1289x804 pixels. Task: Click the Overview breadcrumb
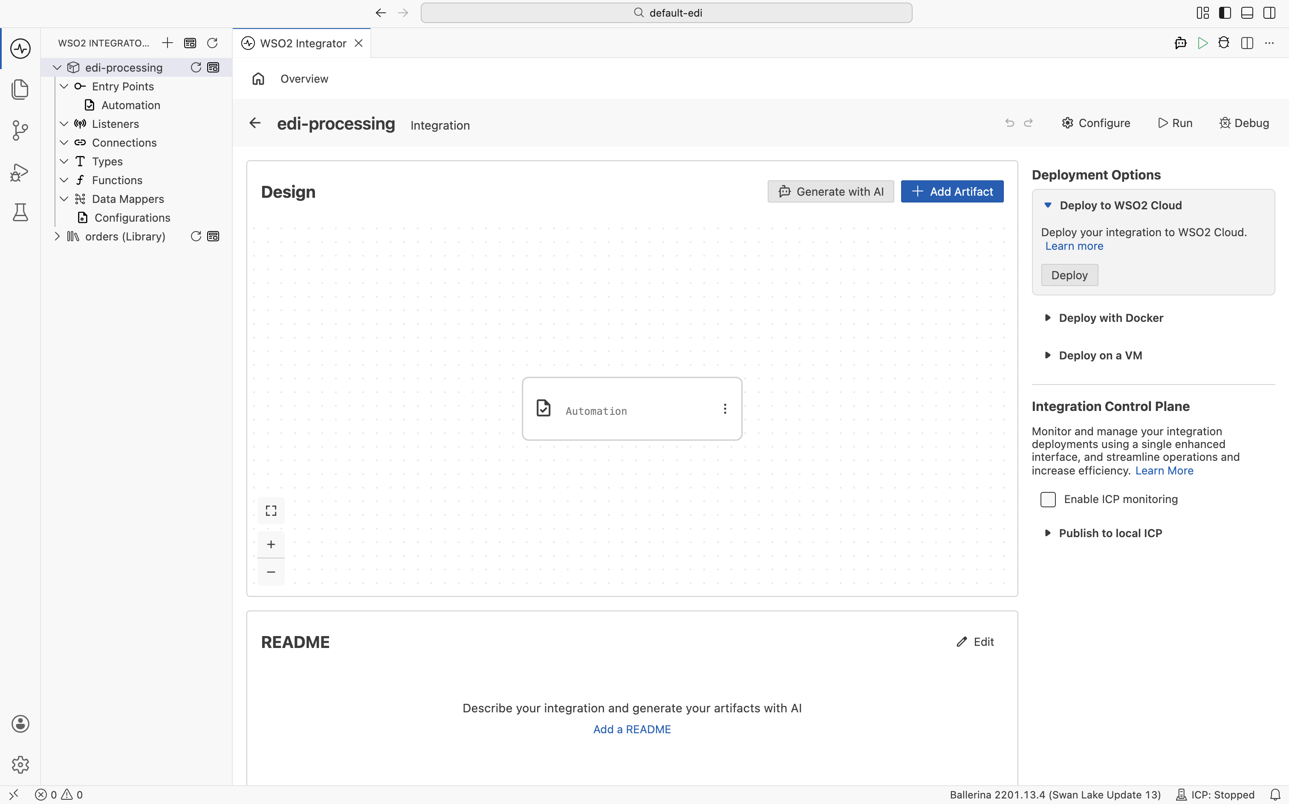[x=305, y=79]
